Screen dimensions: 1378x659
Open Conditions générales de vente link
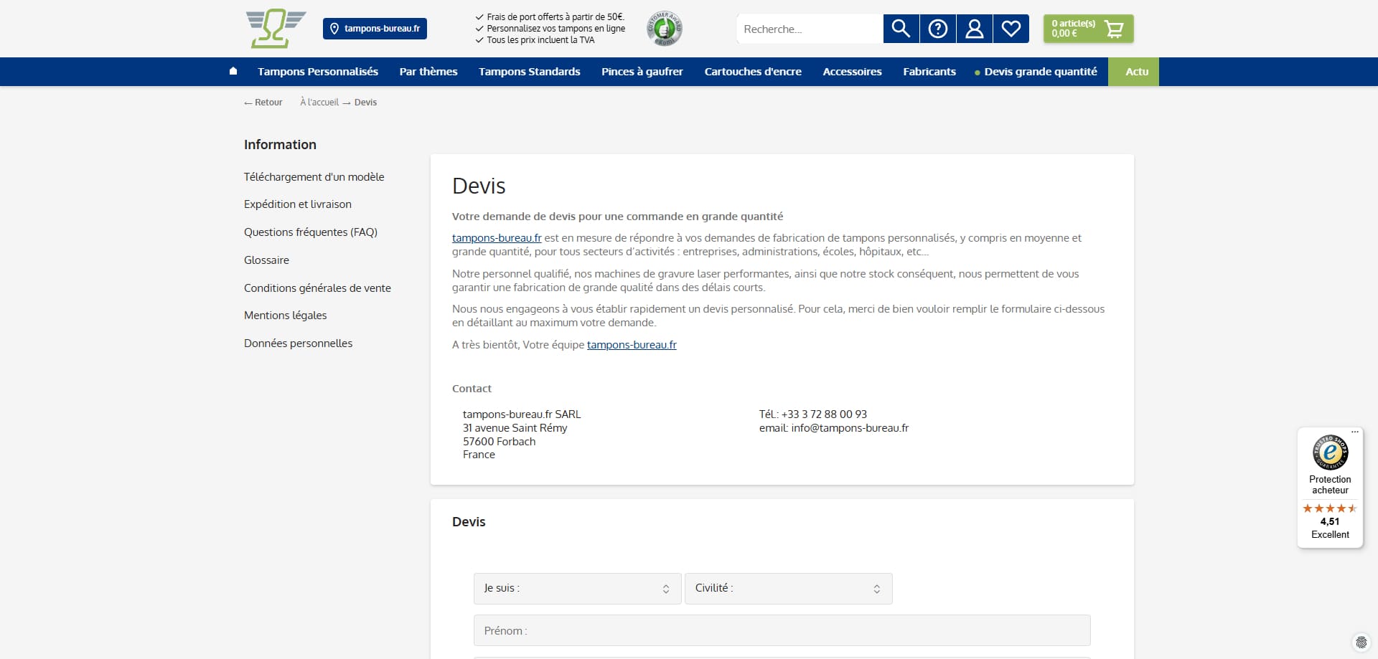(317, 288)
